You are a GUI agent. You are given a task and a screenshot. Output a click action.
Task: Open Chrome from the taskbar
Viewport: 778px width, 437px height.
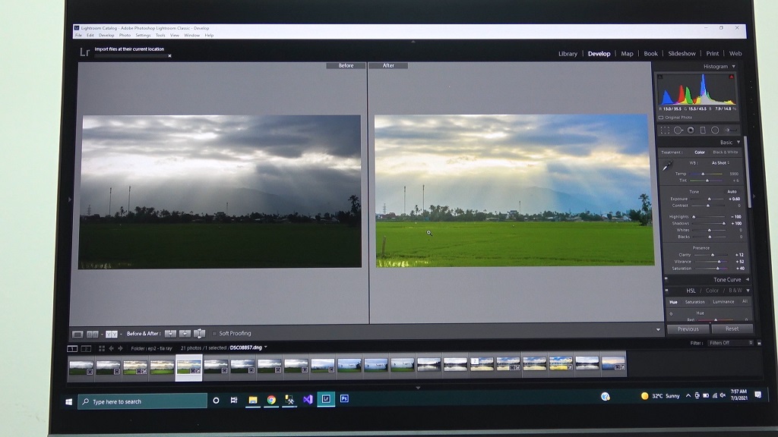[x=271, y=400]
